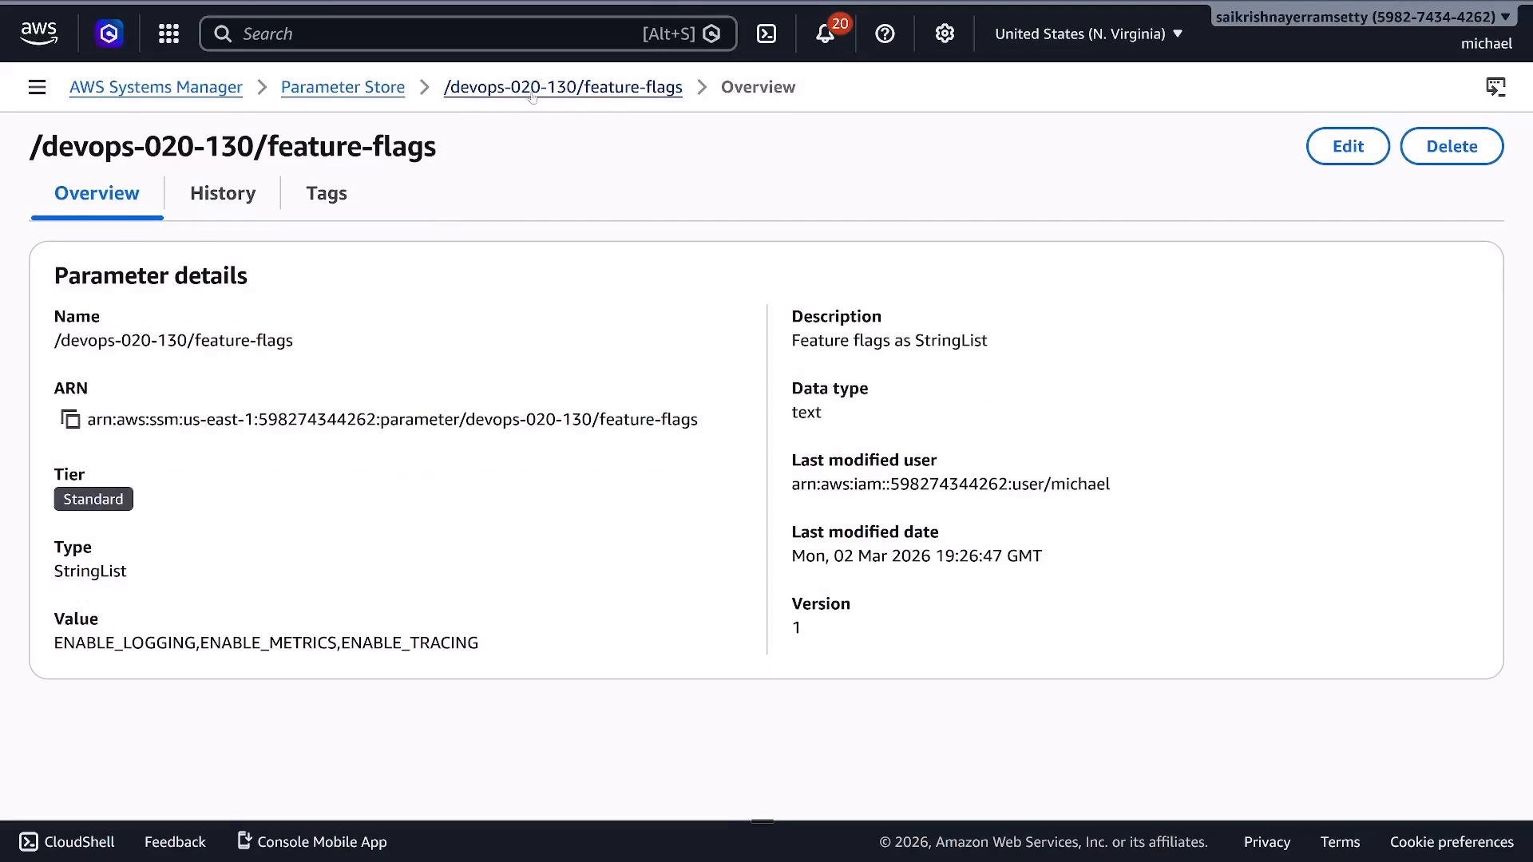This screenshot has width=1533, height=862.
Task: Open Cookie preferences
Action: click(1452, 841)
